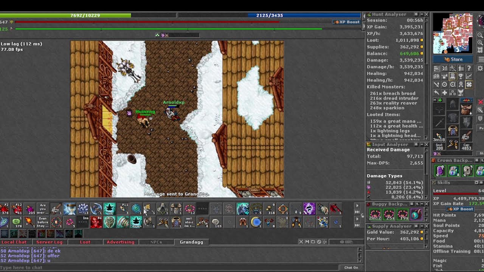Collapse the Input Analyser panel
This screenshot has height=272, width=484.
(x=422, y=144)
